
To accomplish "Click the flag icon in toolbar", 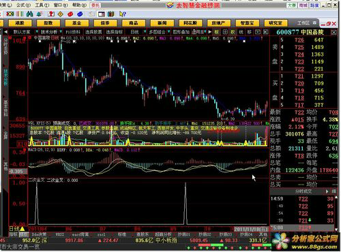I will (10, 14).
